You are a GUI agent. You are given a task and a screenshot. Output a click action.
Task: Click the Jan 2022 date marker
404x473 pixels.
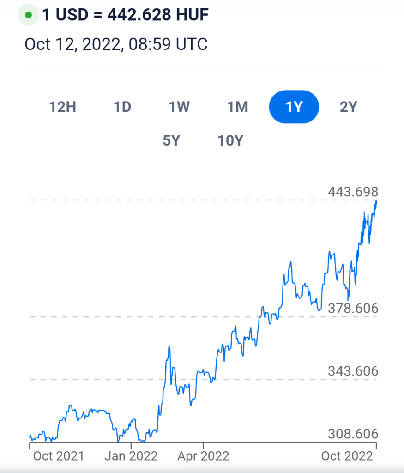coord(132,456)
